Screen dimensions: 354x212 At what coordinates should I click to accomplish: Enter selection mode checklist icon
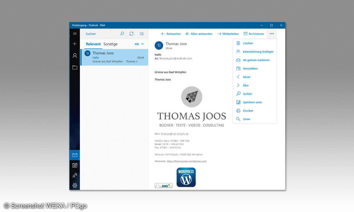pyautogui.click(x=142, y=34)
